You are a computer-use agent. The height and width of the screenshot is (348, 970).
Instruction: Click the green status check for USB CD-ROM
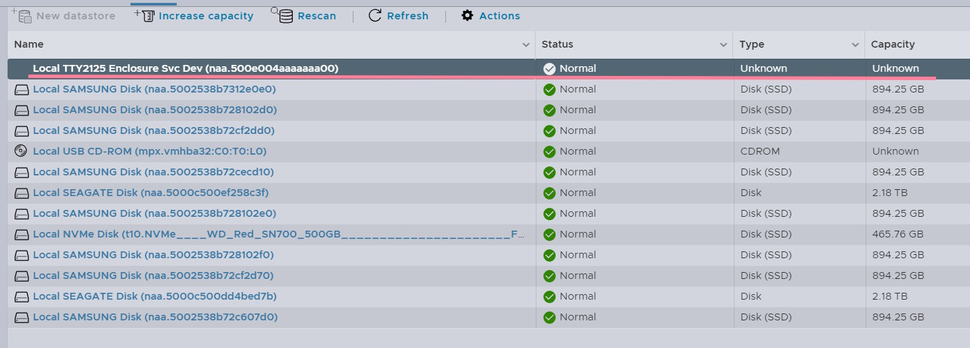coord(550,151)
